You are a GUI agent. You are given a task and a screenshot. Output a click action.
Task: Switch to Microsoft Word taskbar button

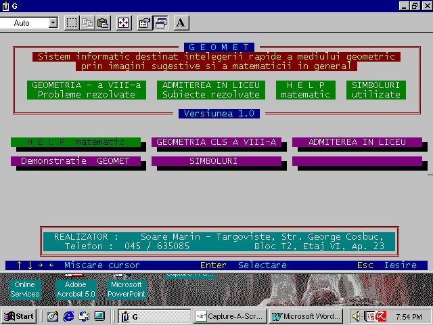306,316
